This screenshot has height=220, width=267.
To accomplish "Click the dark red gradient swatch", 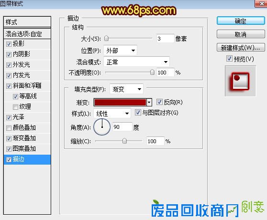I will point(120,103).
